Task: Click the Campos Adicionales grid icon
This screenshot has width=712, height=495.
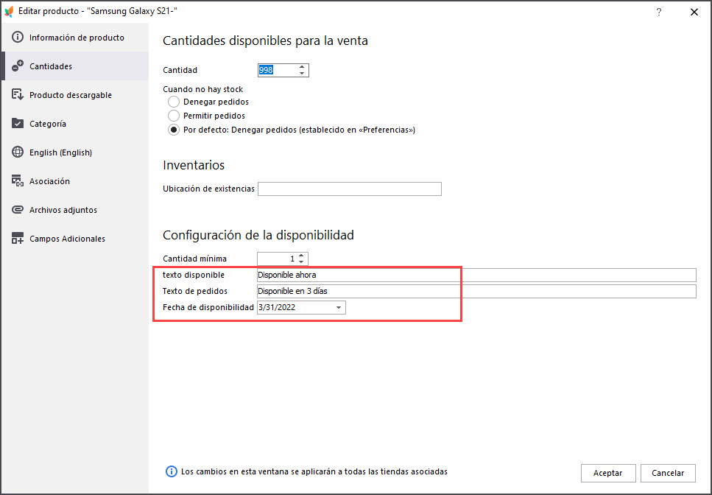Action: (17, 238)
